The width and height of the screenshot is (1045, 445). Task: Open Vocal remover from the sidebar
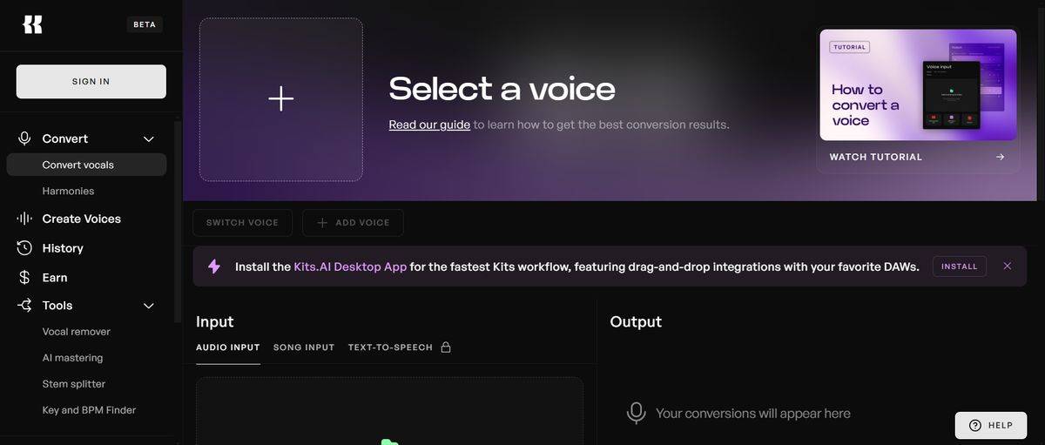point(77,332)
